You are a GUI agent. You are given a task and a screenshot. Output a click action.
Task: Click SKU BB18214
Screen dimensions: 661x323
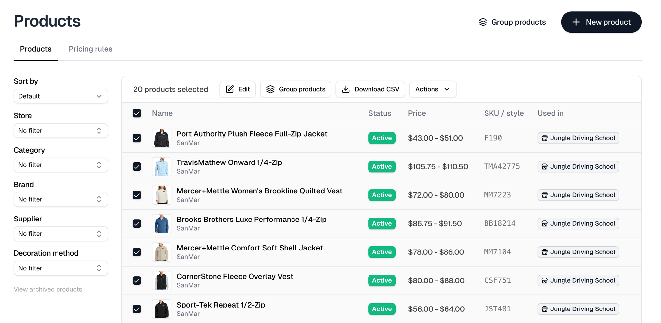tap(500, 223)
